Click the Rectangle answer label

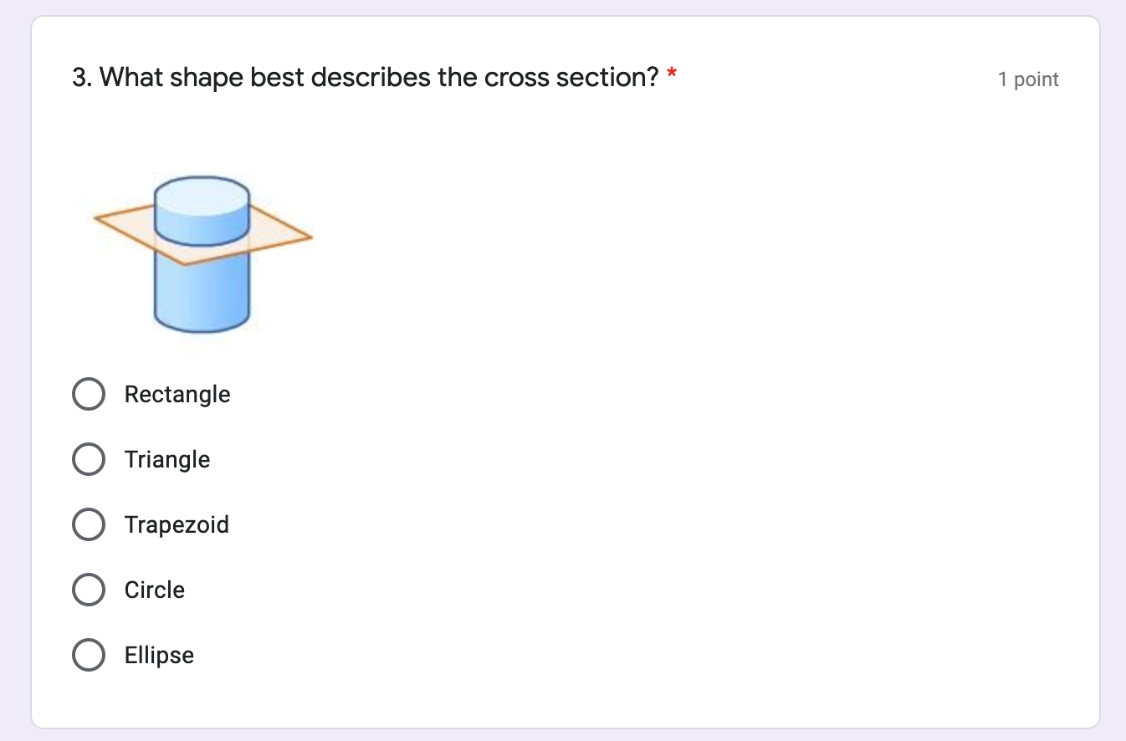(177, 394)
